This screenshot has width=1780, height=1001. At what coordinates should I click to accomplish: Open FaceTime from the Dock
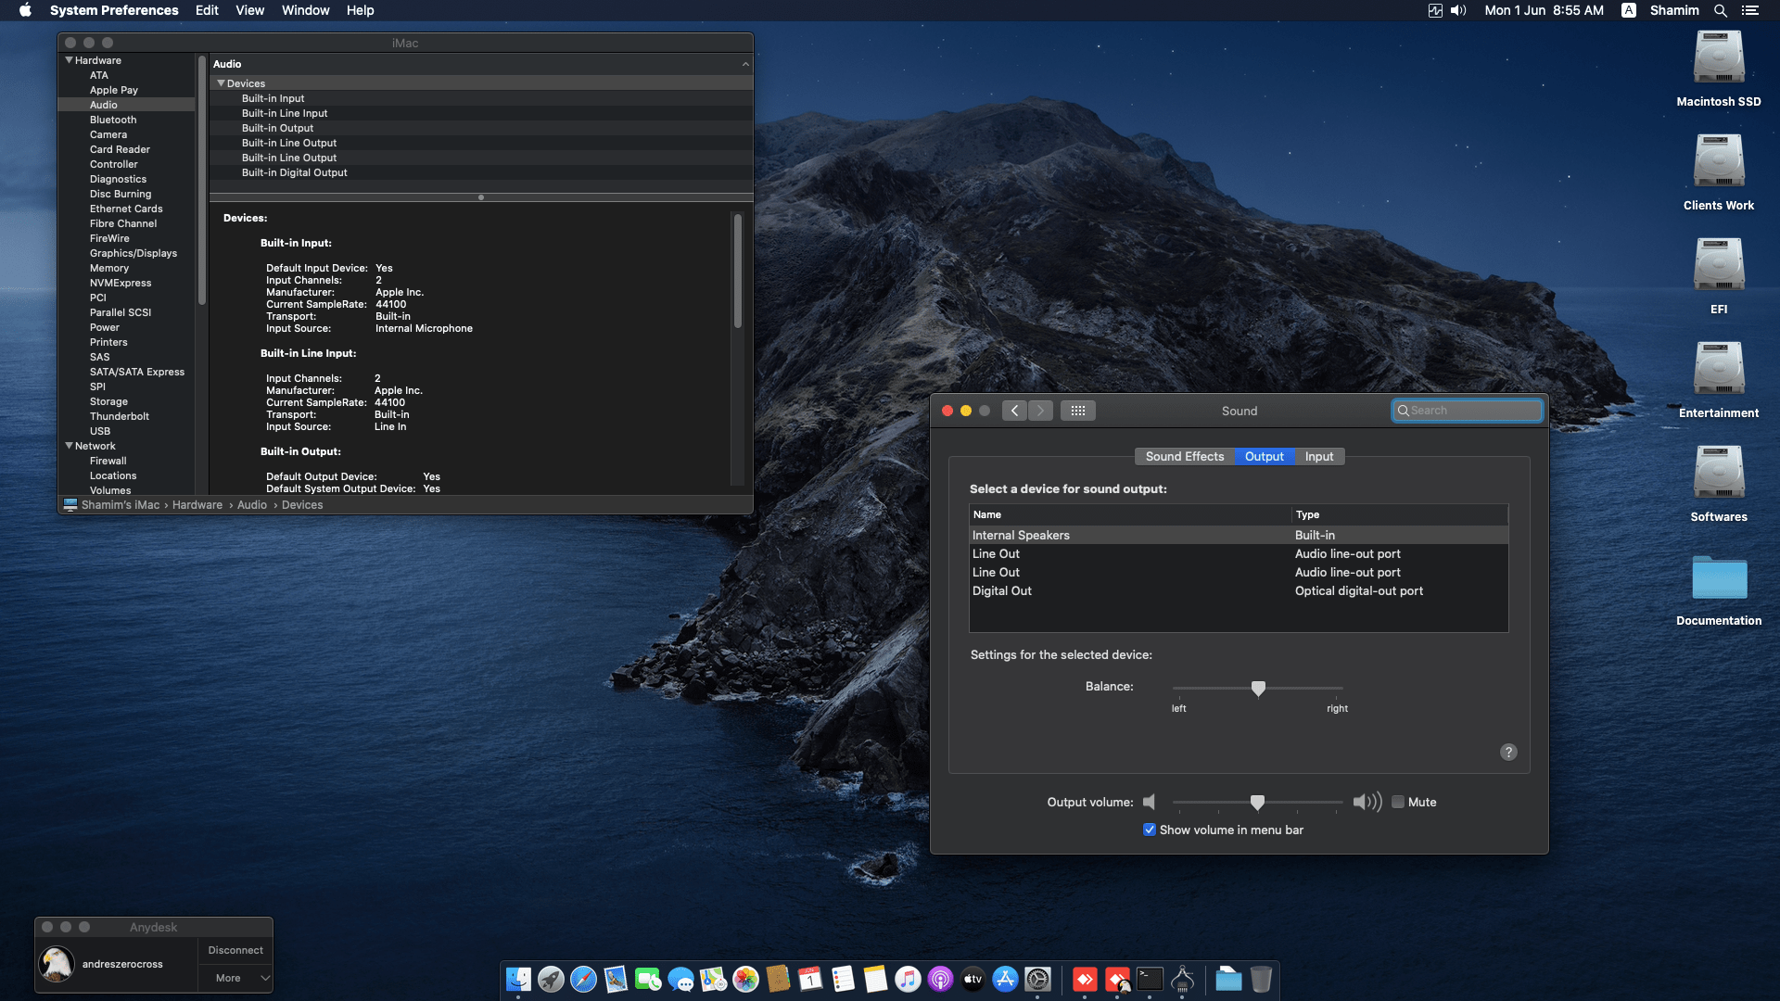click(648, 979)
